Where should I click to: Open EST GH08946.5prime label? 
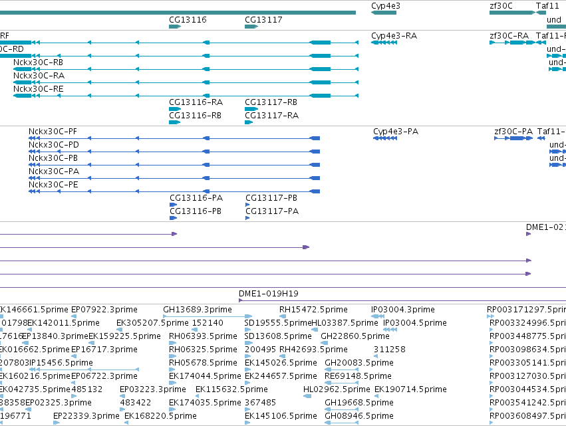359,416
